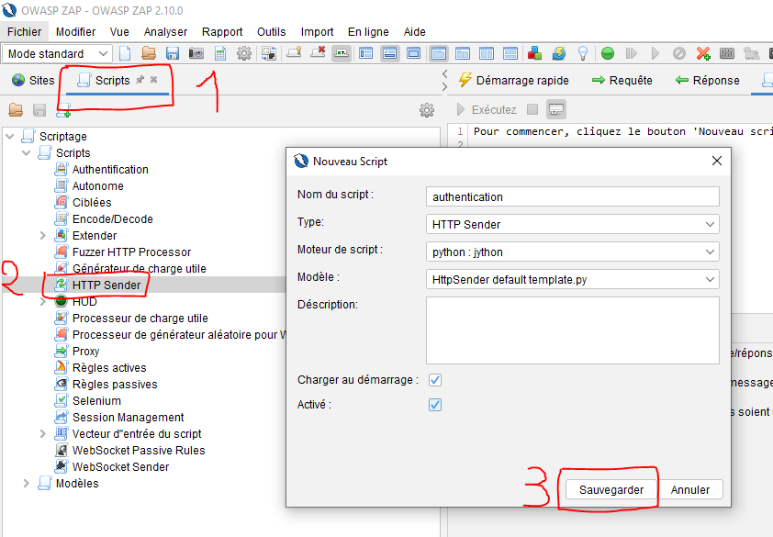This screenshot has height=537, width=773.
Task: Change the Moteur de script dropdown
Action: click(x=571, y=252)
